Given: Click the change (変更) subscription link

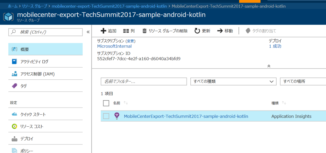Looking at the screenshot, I should (x=131, y=41).
